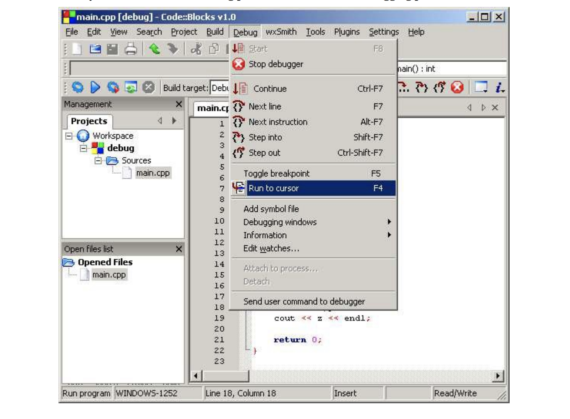Click the Print icon in main toolbar
Screen dimensions: 570x419
tap(131, 49)
